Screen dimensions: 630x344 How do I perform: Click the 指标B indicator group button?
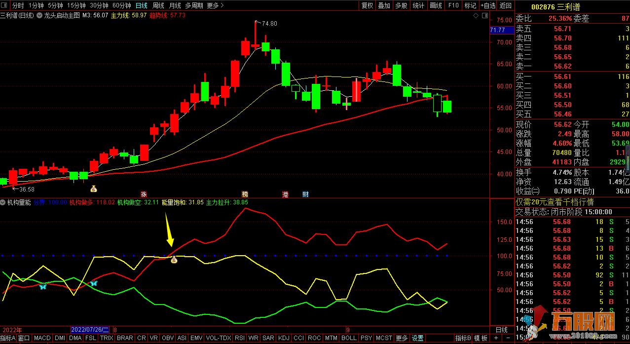(x=463, y=338)
